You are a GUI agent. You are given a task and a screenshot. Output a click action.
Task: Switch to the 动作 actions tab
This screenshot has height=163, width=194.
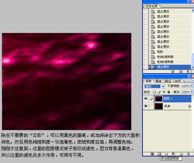pyautogui.click(x=178, y=81)
